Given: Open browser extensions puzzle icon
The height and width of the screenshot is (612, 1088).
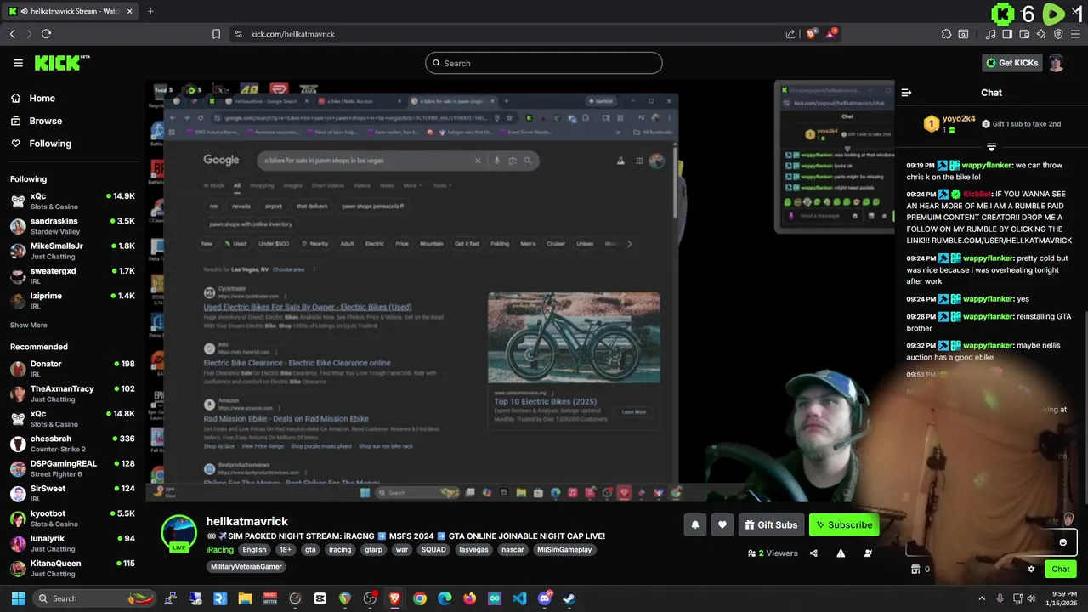Looking at the screenshot, I should coord(946,34).
